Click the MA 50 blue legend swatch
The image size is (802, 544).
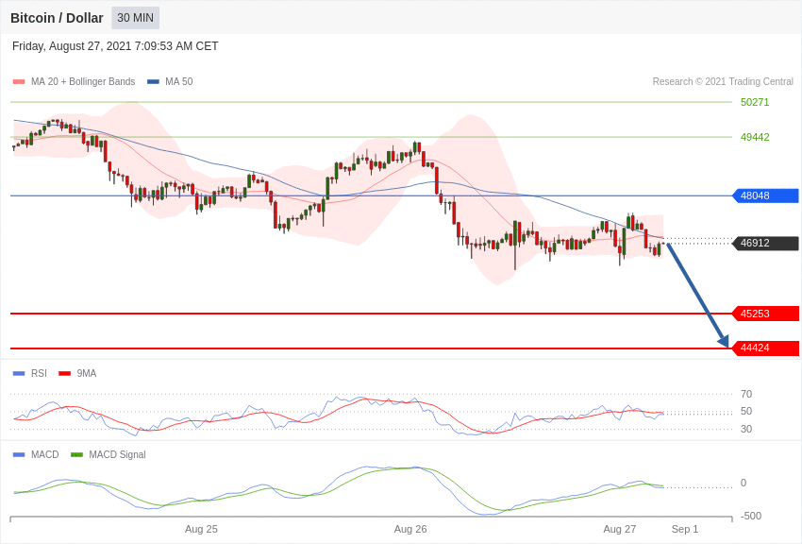pos(153,82)
